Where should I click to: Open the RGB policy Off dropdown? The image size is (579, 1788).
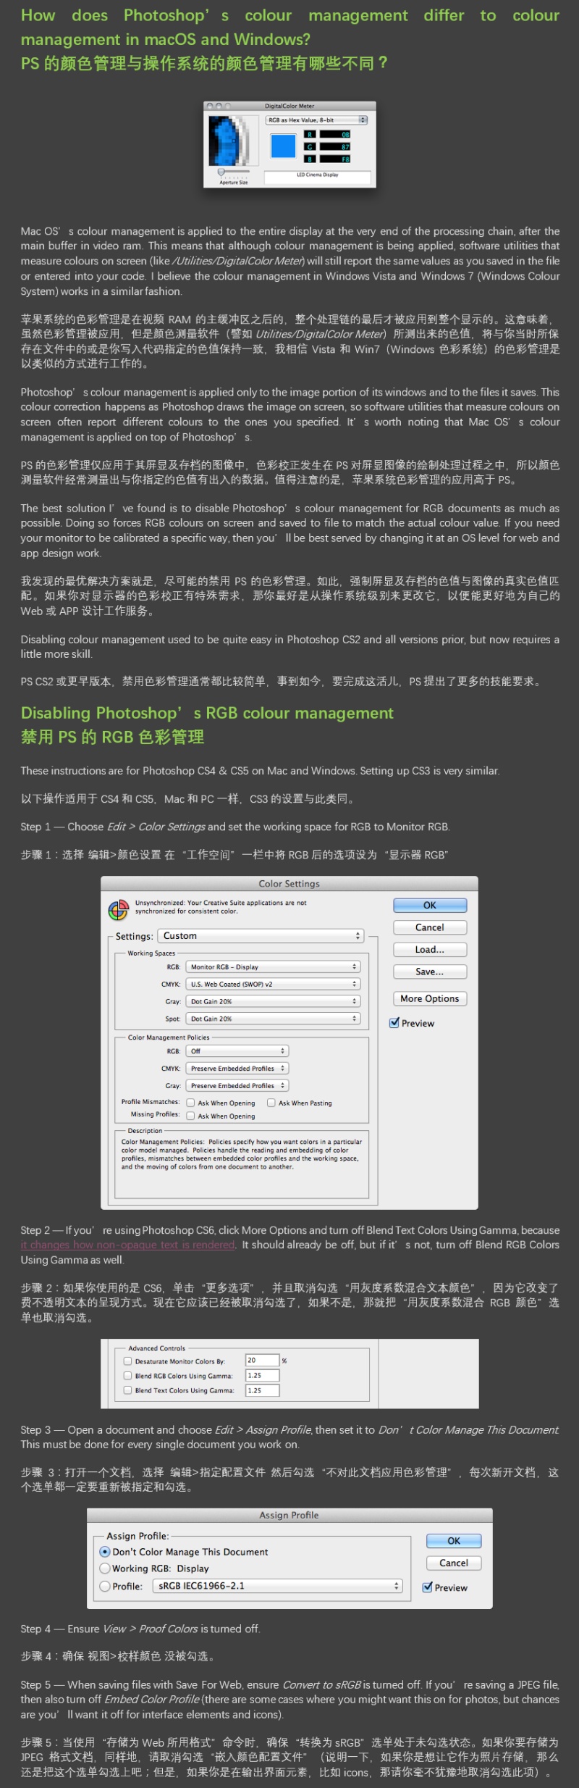[x=237, y=1050]
